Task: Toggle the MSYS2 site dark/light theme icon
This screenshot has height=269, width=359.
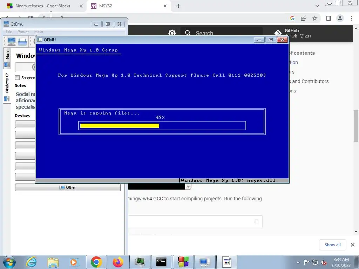Action: (172, 33)
